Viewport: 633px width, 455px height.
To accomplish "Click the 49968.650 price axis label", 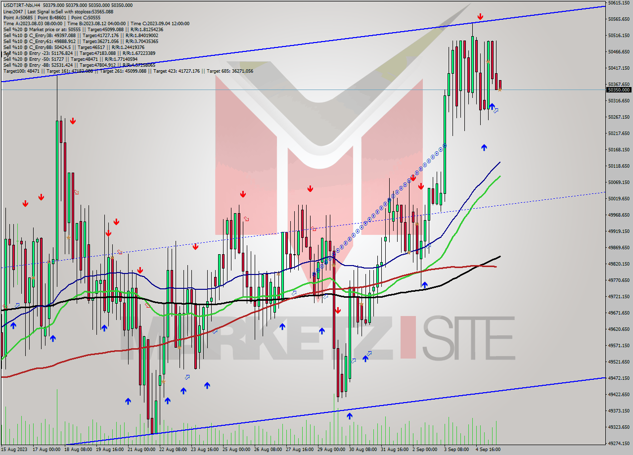I will [619, 215].
